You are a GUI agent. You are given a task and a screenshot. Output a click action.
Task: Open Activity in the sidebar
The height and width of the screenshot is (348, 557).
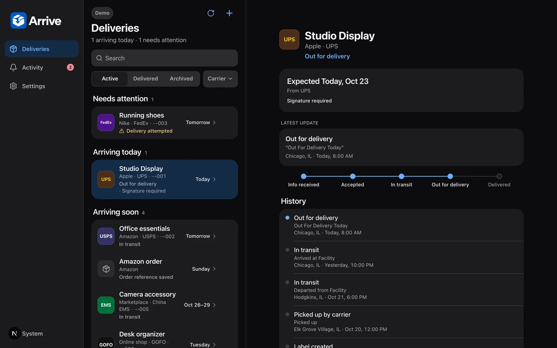click(42, 67)
